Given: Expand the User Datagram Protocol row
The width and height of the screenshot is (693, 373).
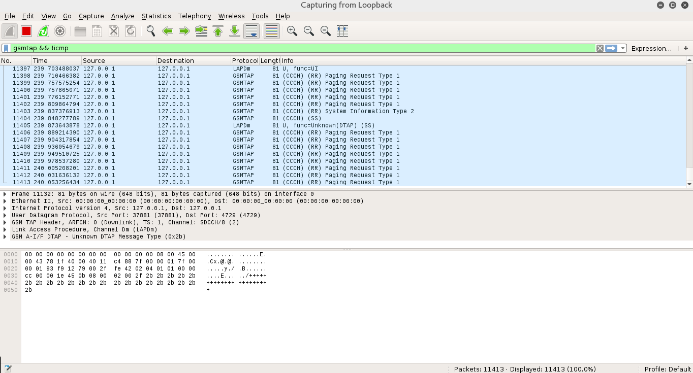Looking at the screenshot, I should [x=5, y=215].
